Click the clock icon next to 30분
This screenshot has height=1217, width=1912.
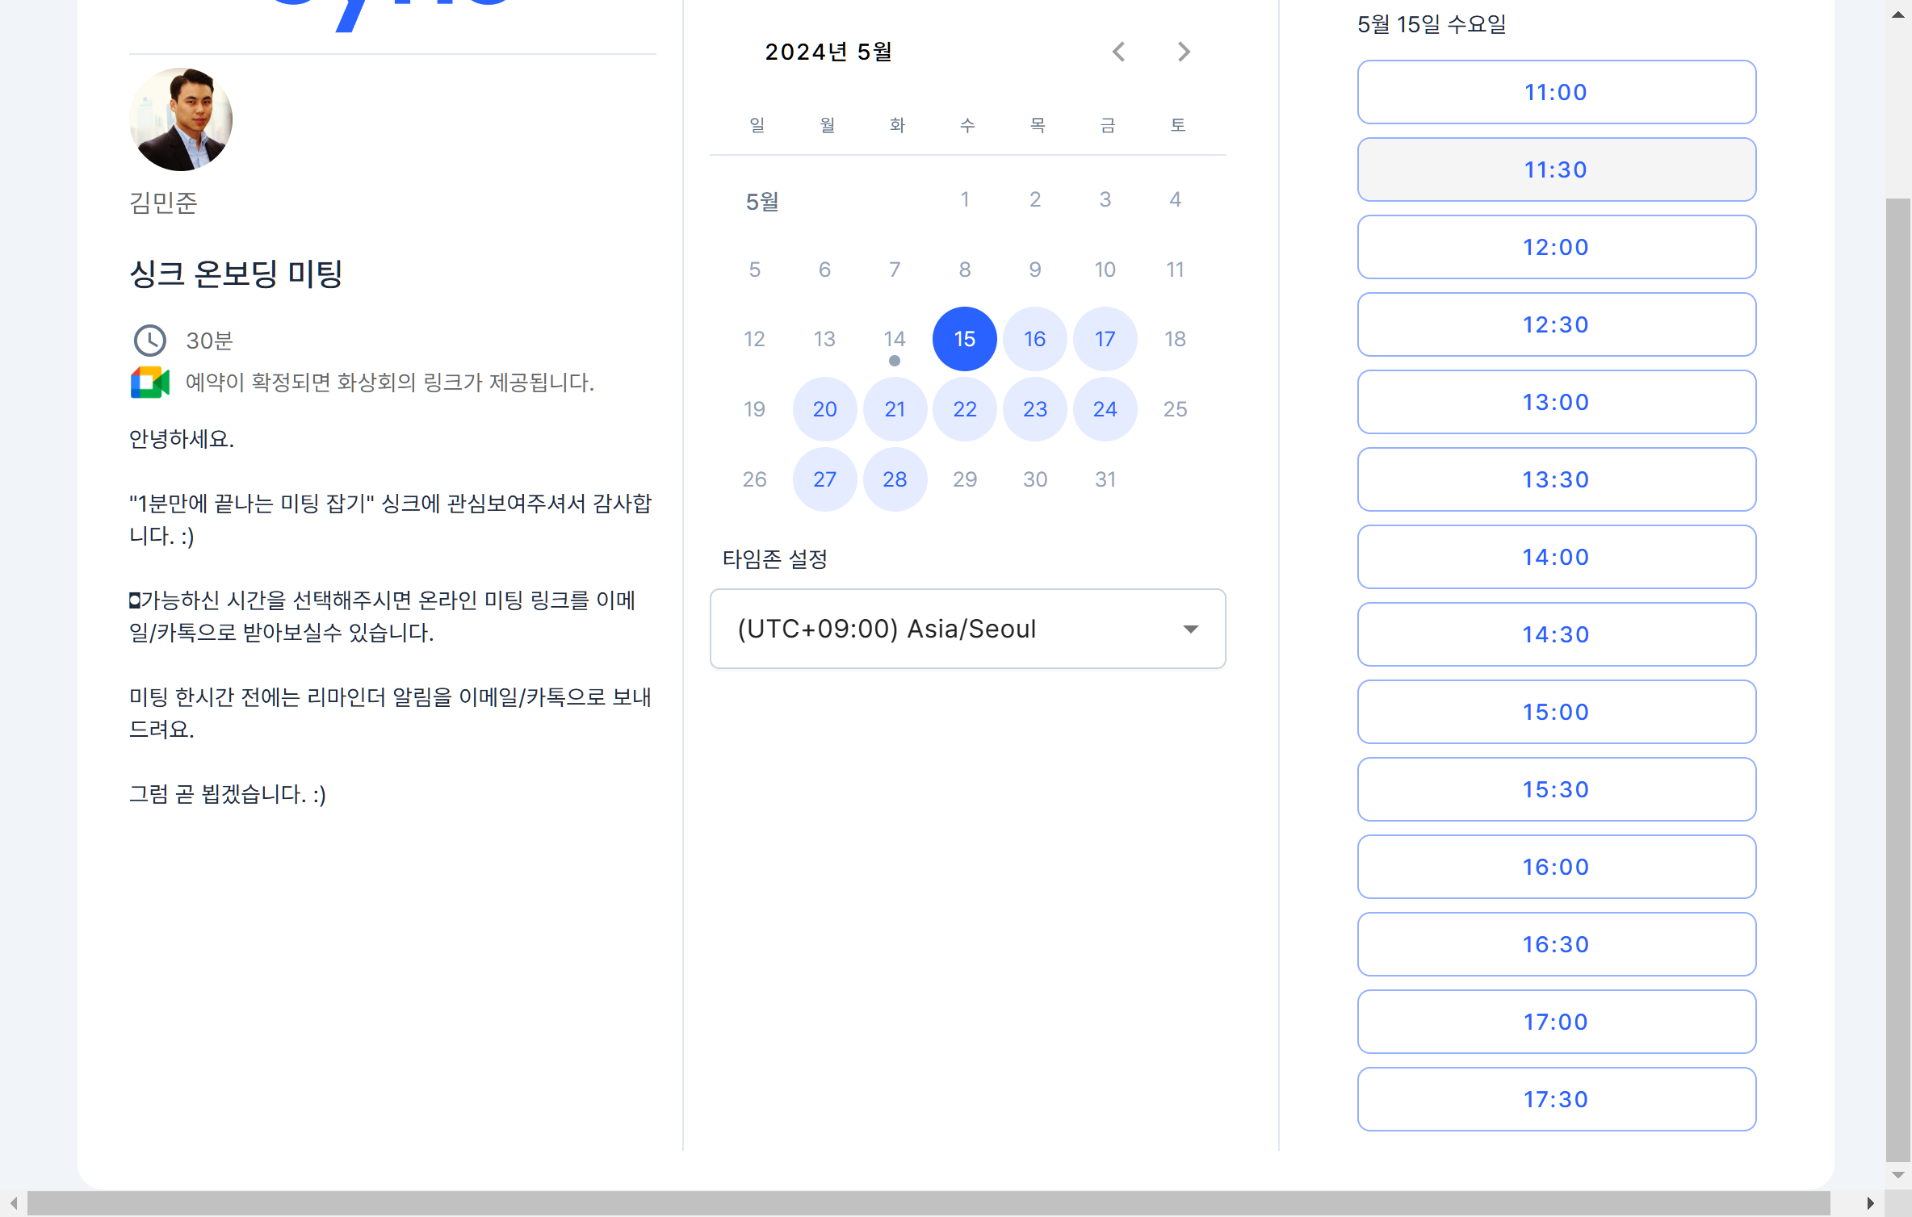[x=150, y=341]
